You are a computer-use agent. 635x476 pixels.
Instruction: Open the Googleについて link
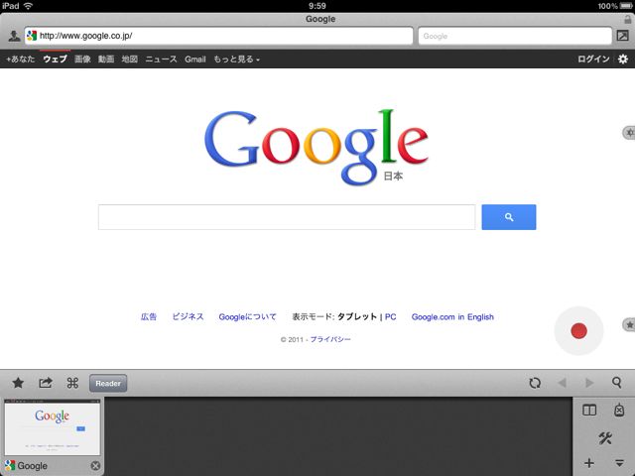247,316
